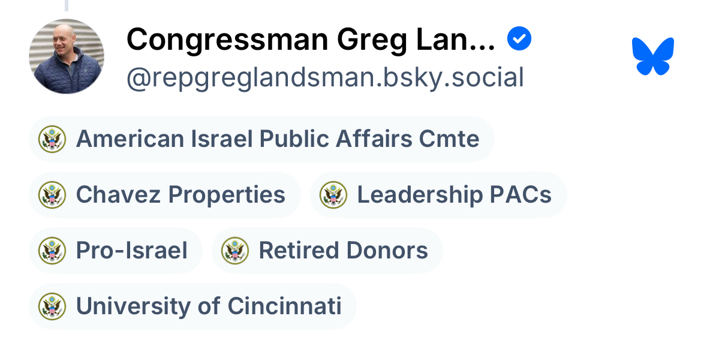Click the seal icon in Pro-Israel tag

click(52, 251)
